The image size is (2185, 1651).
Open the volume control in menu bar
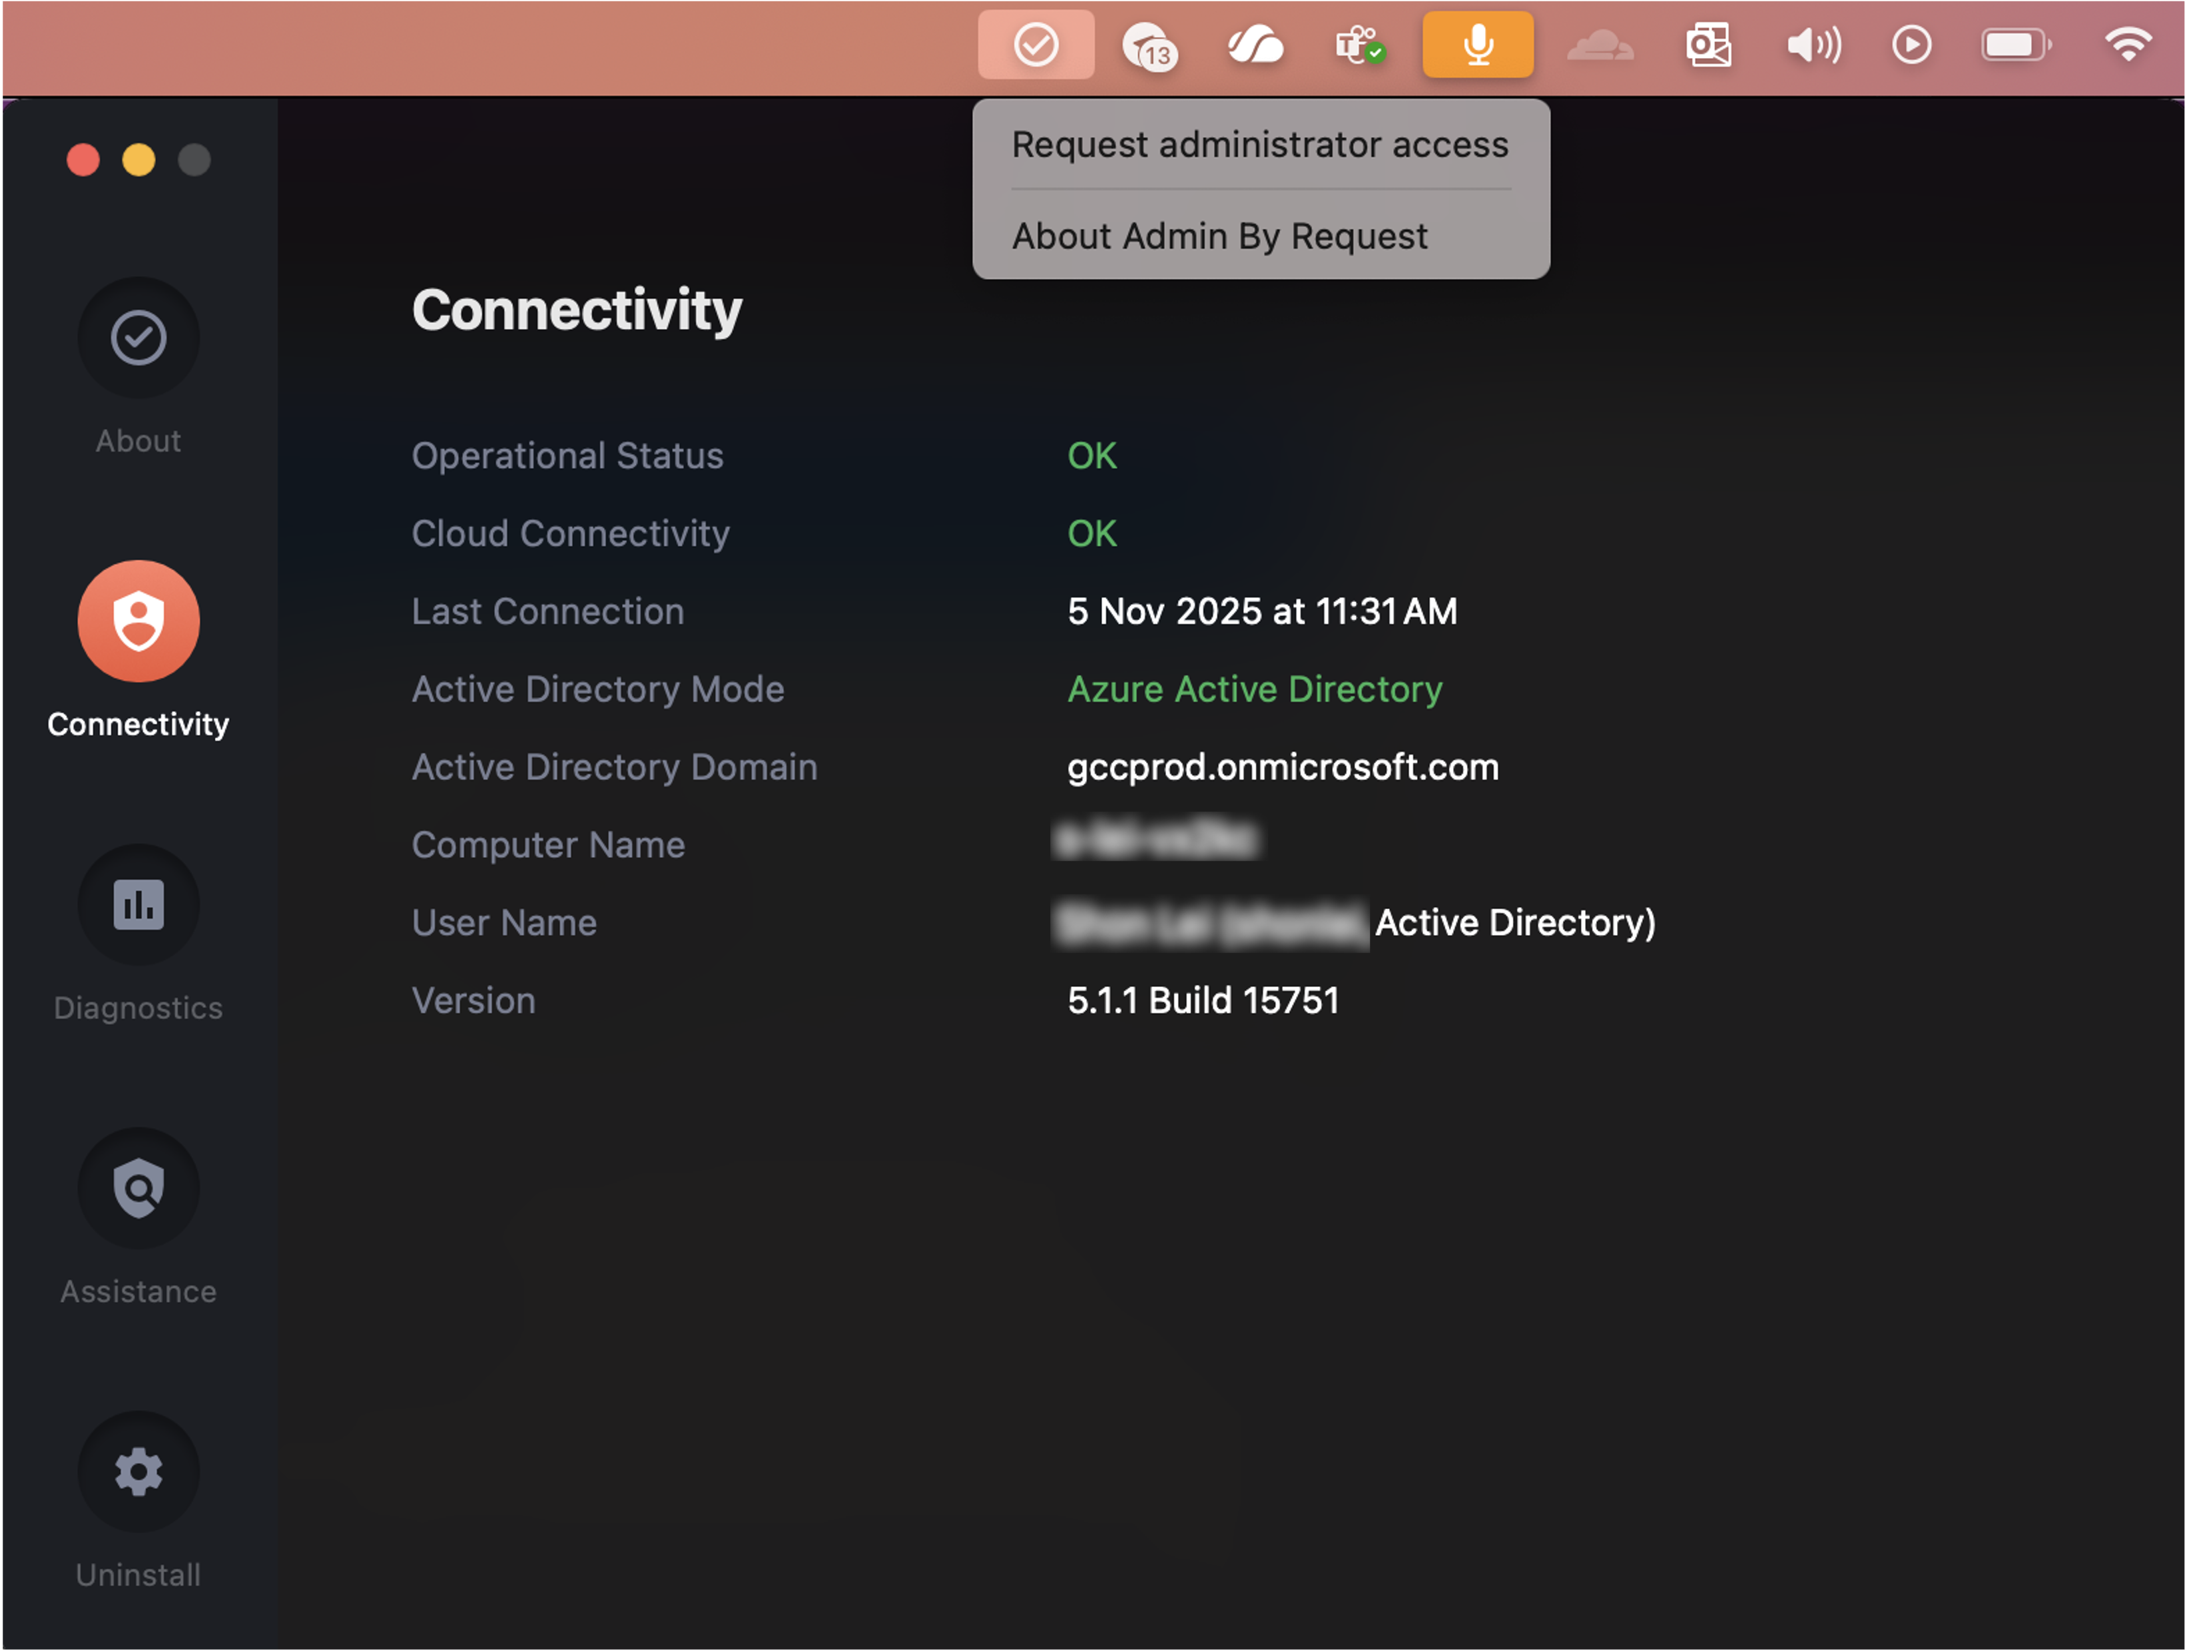coord(1813,45)
